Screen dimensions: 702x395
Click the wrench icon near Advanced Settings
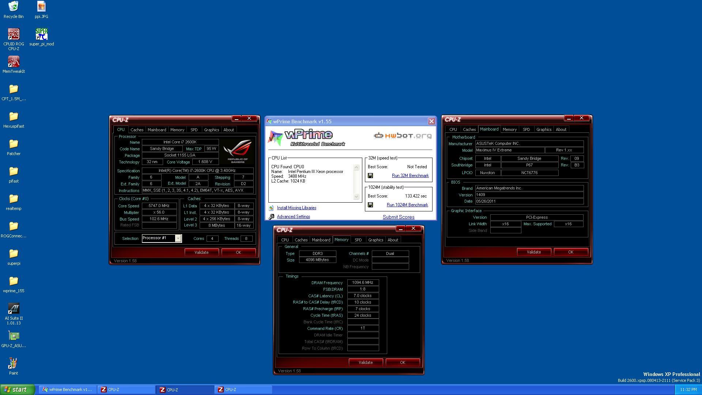271,217
